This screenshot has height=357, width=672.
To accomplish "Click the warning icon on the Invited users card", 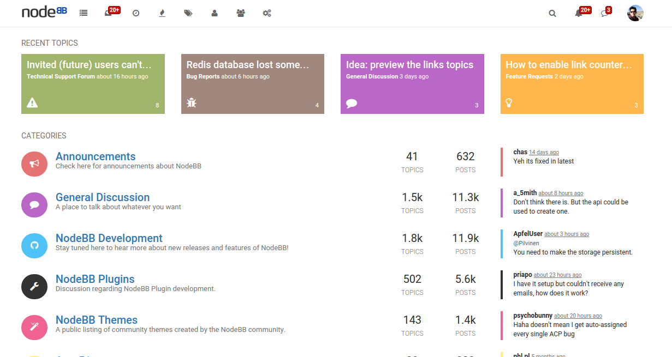I will [x=32, y=102].
